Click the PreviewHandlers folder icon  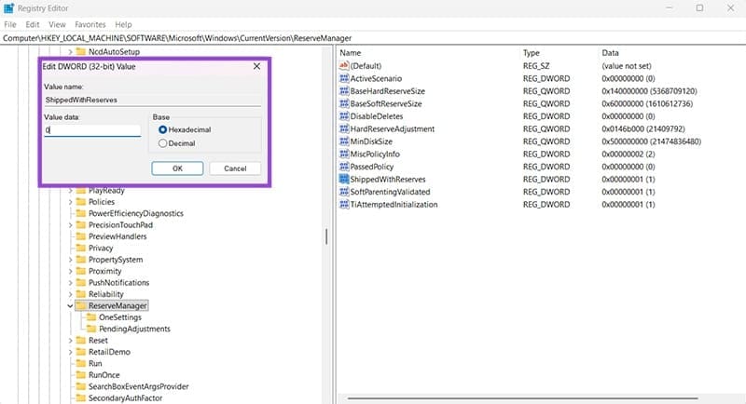[x=81, y=236]
